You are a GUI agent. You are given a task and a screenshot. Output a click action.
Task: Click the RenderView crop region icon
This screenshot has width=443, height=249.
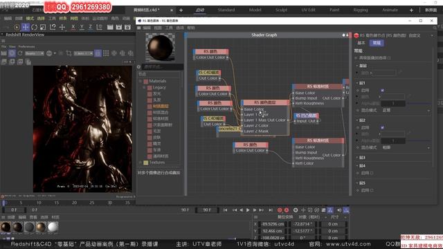click(69, 53)
